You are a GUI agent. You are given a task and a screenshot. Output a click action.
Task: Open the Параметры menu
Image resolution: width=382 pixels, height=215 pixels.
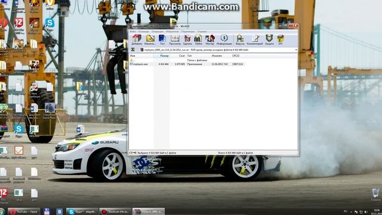tap(188, 32)
